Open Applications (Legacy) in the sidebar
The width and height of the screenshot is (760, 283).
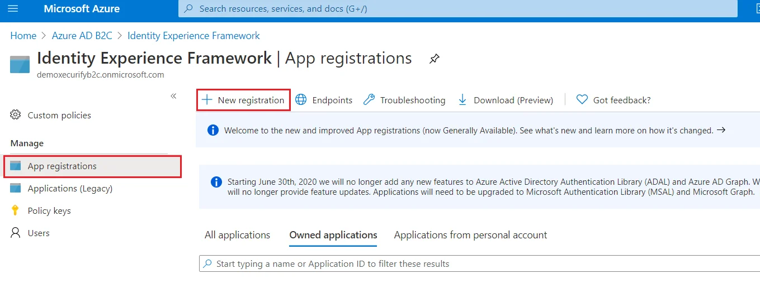click(x=70, y=189)
